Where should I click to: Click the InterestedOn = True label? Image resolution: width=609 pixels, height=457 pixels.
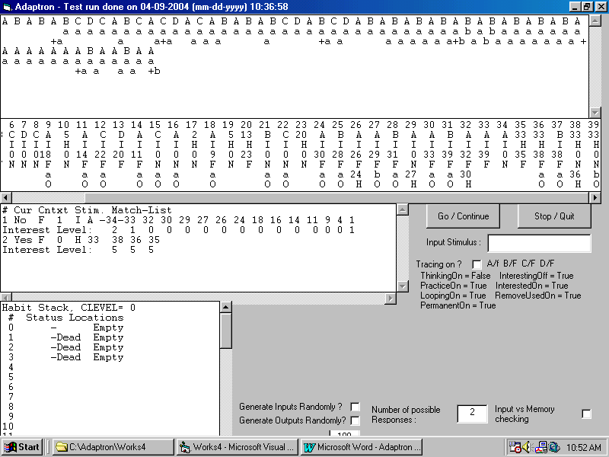(531, 286)
